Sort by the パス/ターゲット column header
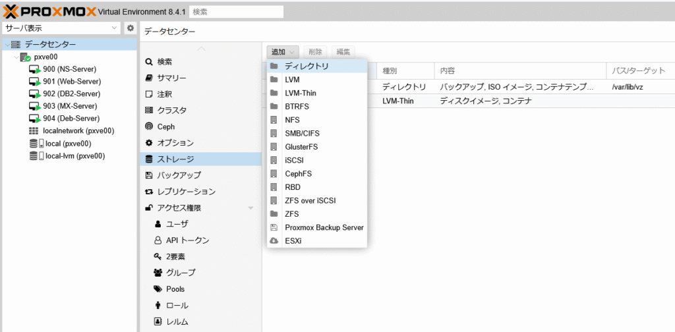This screenshot has width=675, height=332. click(641, 70)
